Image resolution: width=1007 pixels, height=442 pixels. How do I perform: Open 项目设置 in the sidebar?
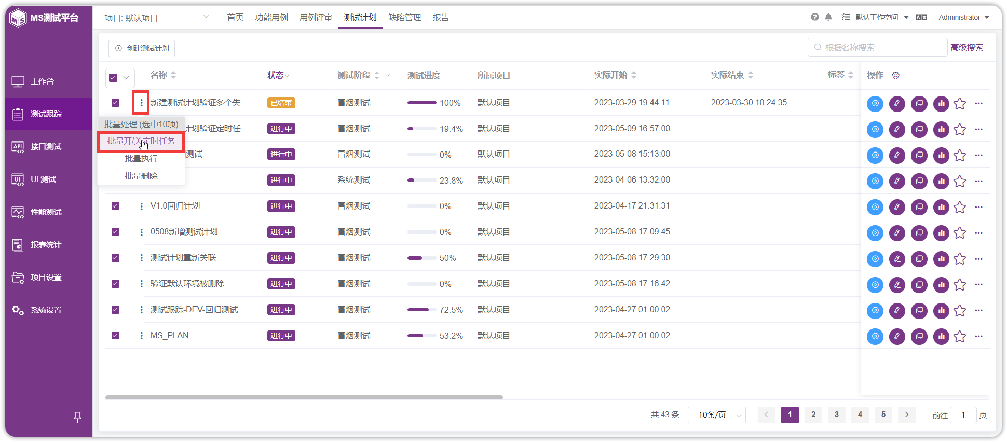pyautogui.click(x=49, y=278)
